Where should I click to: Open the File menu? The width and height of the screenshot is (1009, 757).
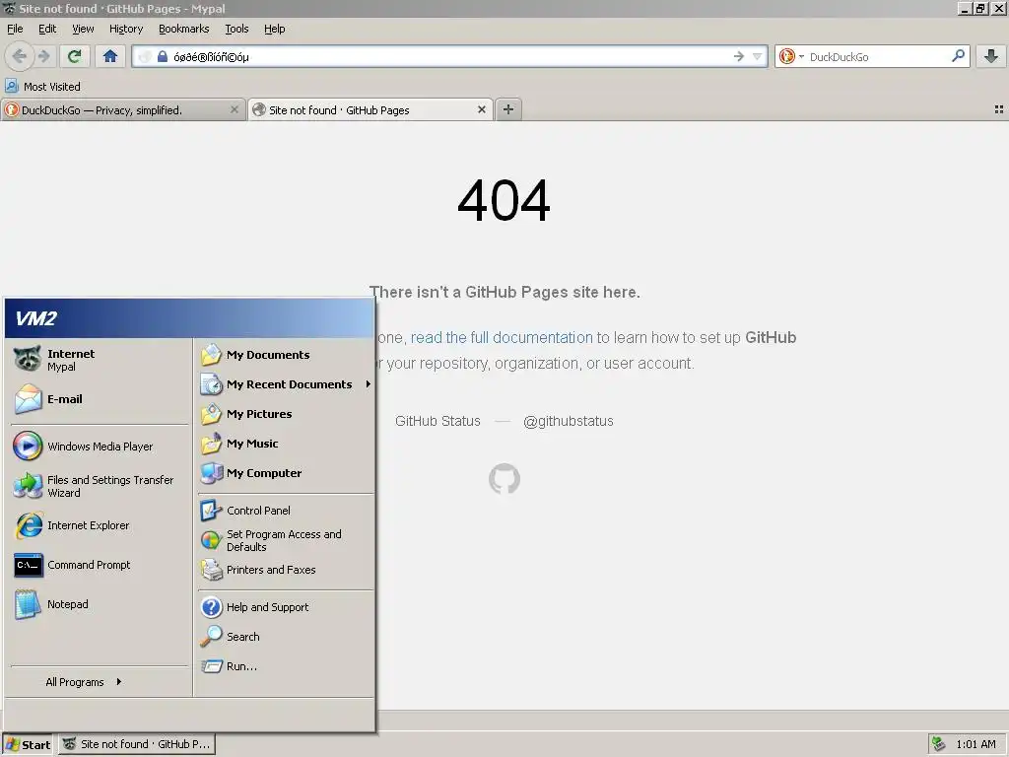point(15,29)
